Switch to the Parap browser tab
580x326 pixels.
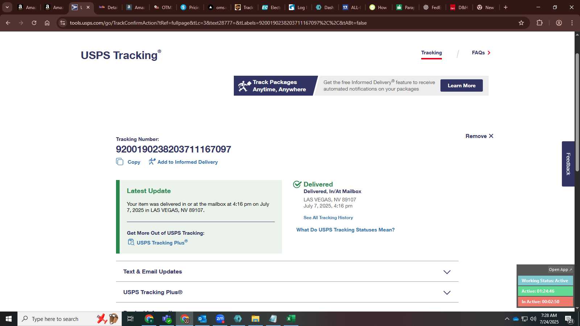click(x=406, y=7)
